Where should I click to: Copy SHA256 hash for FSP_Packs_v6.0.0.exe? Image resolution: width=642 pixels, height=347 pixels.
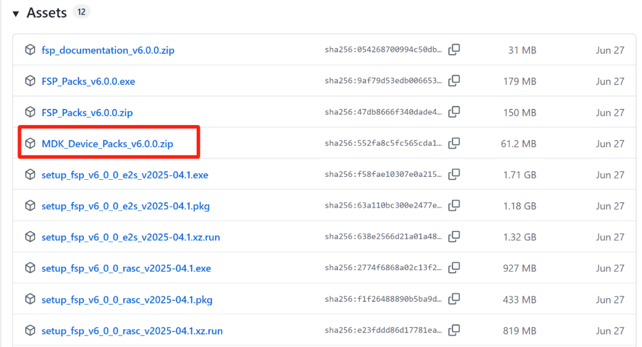click(x=454, y=81)
